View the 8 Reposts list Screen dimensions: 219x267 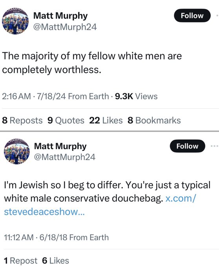22,121
